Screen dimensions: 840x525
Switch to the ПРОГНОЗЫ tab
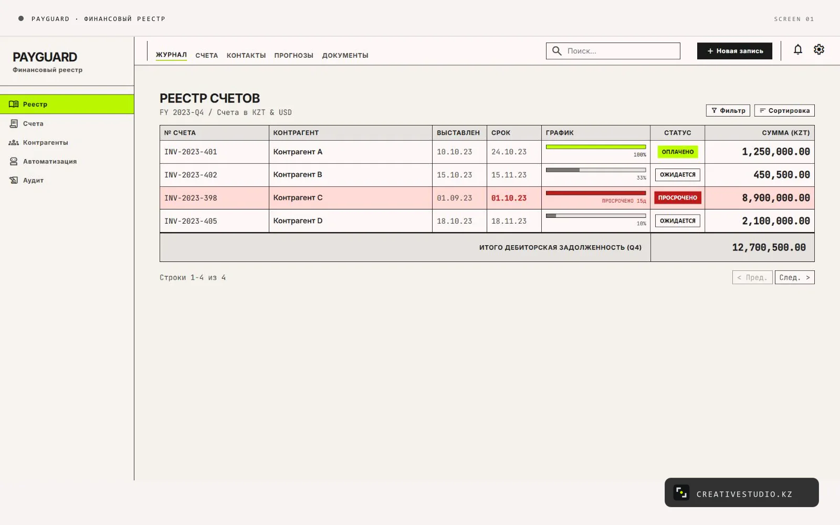293,55
